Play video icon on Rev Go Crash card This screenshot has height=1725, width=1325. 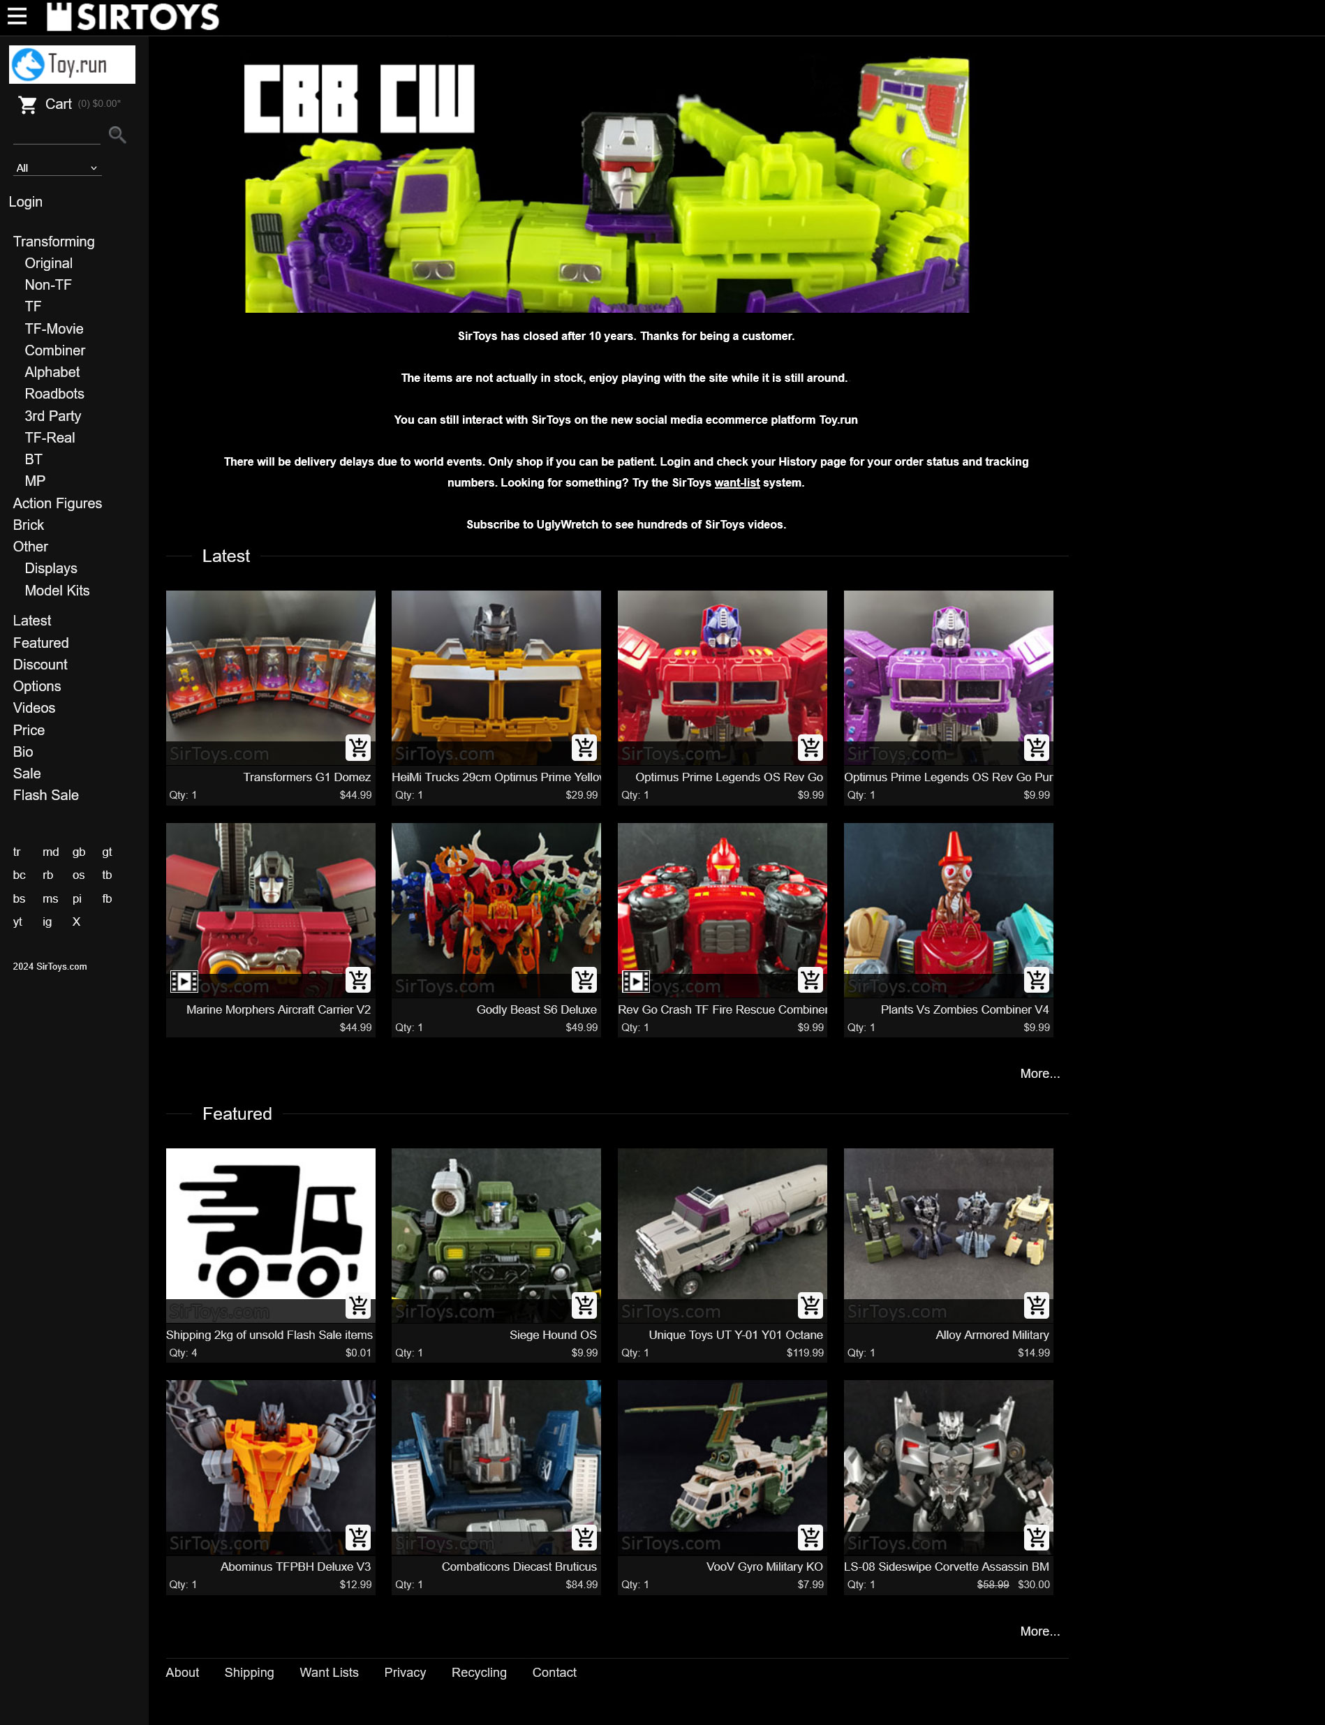click(x=636, y=982)
